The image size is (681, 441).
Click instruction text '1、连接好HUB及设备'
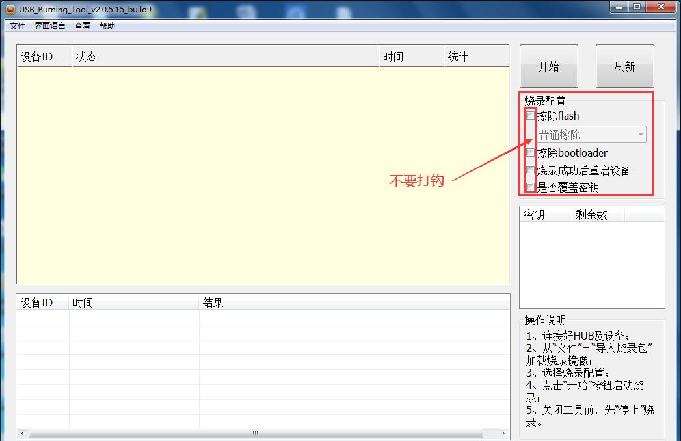(577, 336)
